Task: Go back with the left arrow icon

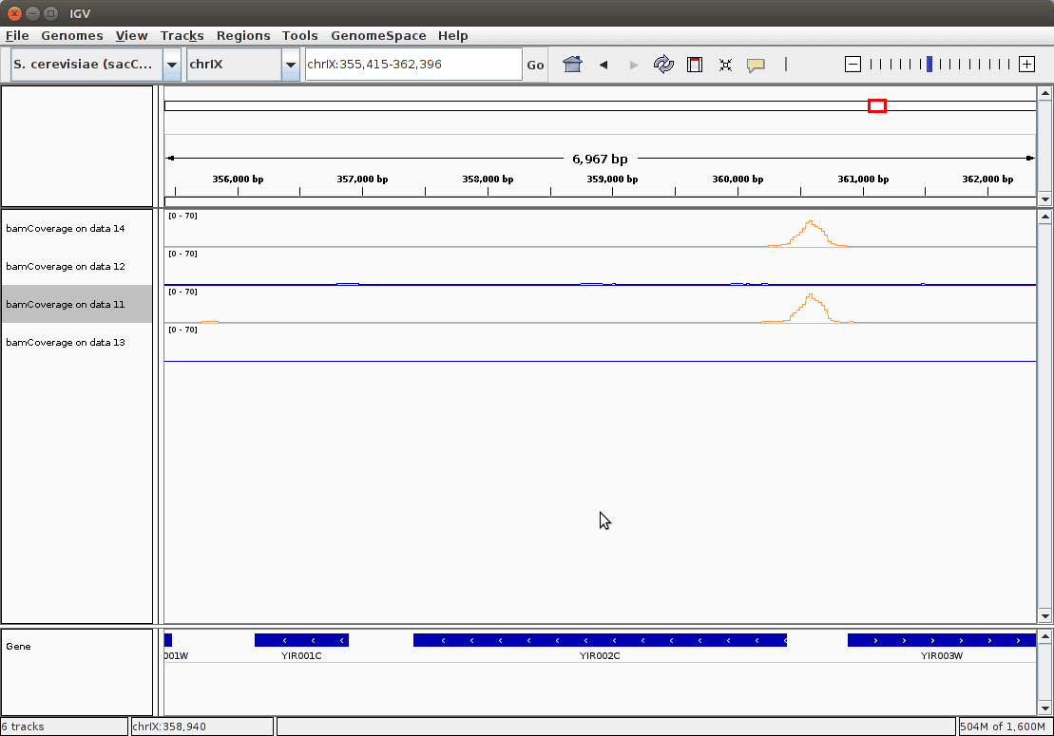Action: tap(604, 65)
